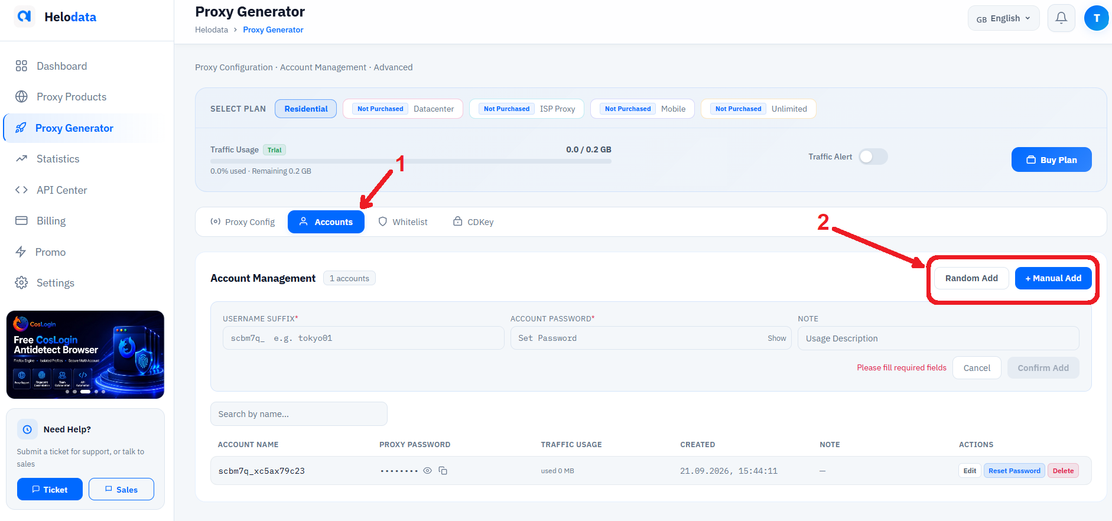Screen dimensions: 1112x521
Task: Click the Traffic Usage progress bar
Action: tap(411, 161)
